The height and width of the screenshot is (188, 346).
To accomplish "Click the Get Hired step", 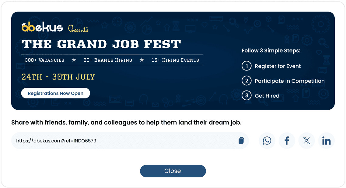I will click(267, 96).
